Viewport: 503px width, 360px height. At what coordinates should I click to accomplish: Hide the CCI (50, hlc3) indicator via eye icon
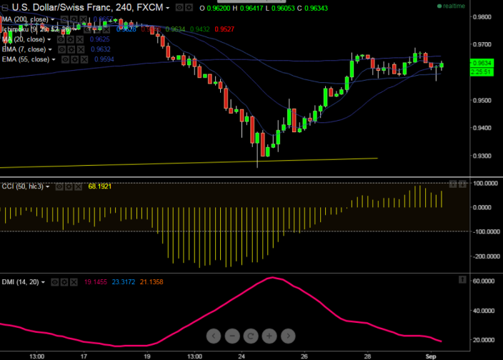59,186
